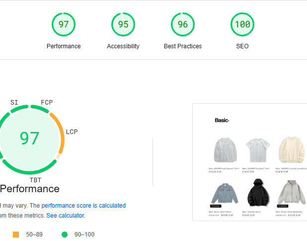
Task: Click the top Performance score gauge showing 97
Action: pos(64,24)
